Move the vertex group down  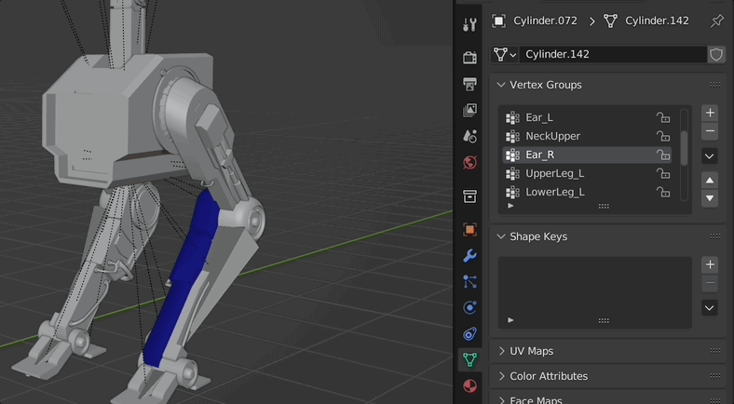coord(710,198)
